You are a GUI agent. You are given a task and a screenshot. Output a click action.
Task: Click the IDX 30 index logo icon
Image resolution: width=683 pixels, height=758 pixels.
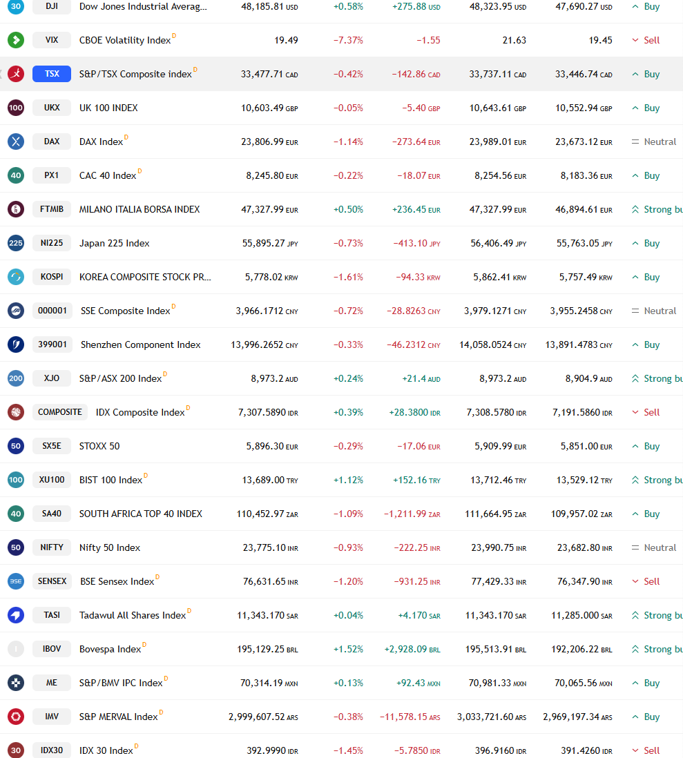[x=16, y=750]
